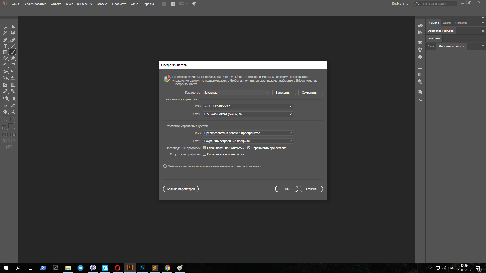Open the Symbols (club) panel icon
486x273 pixels.
click(420, 57)
